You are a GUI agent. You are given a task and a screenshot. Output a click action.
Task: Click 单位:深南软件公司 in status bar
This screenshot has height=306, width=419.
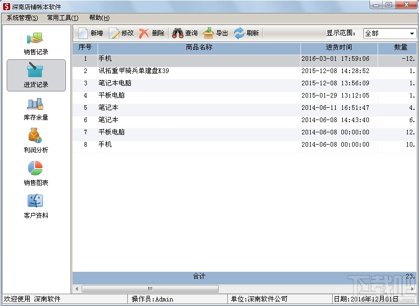point(259,299)
